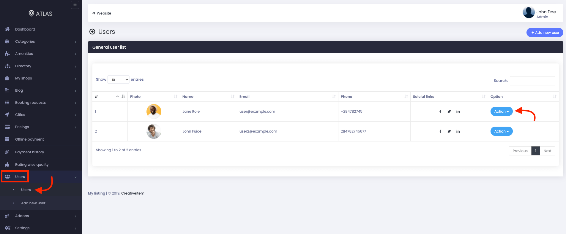Screen dimensions: 566x234
Task: Open John Doe admin profile menu
Action: click(x=539, y=13)
